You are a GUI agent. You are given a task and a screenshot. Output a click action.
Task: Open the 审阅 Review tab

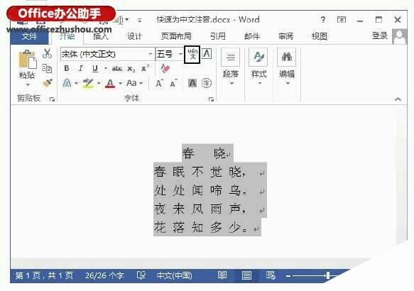click(285, 36)
